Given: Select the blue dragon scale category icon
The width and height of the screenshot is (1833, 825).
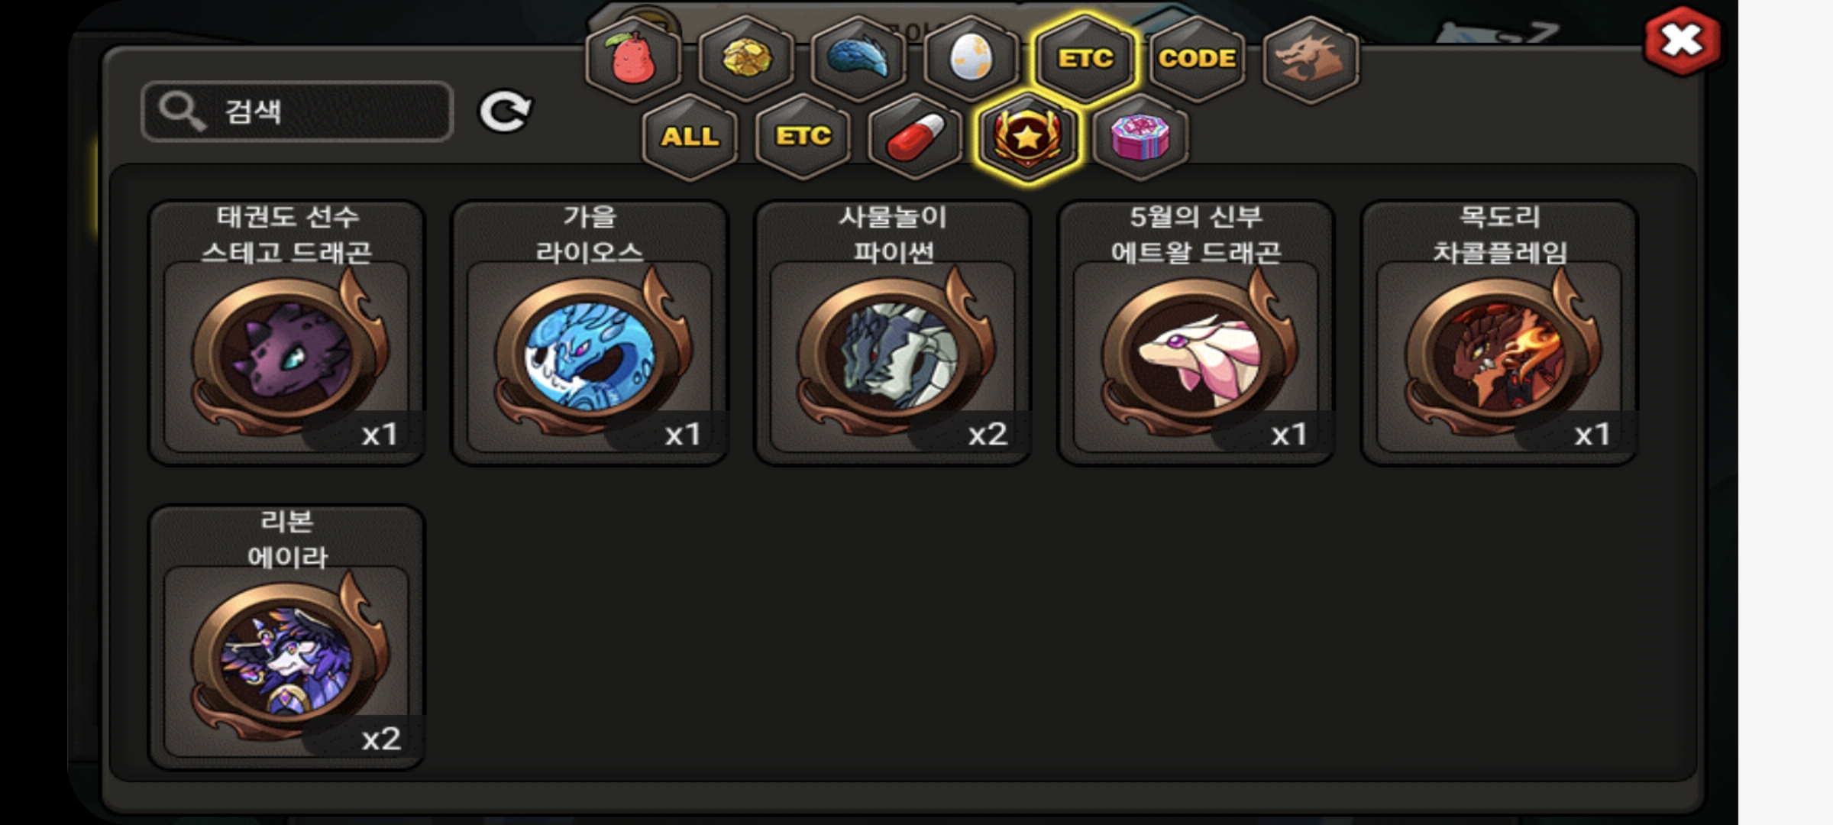Looking at the screenshot, I should tap(858, 59).
